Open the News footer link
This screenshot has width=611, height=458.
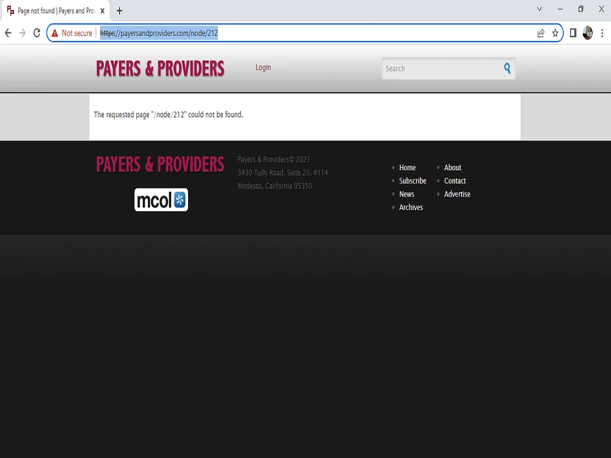click(406, 194)
